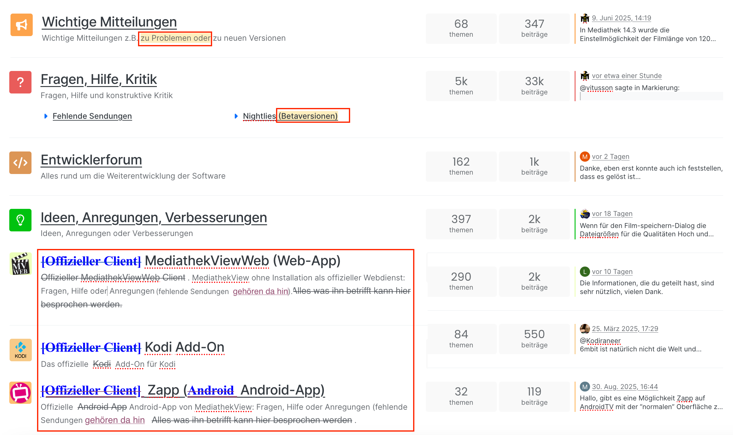The height and width of the screenshot is (435, 733).
Task: Click the Entwicklerforum code brackets icon
Action: [x=20, y=163]
